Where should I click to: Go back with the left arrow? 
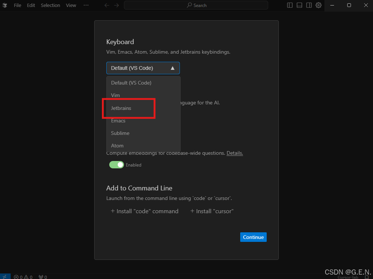(x=107, y=5)
